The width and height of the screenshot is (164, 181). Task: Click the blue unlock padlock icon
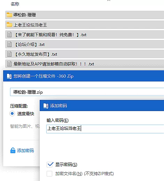[13, 150]
